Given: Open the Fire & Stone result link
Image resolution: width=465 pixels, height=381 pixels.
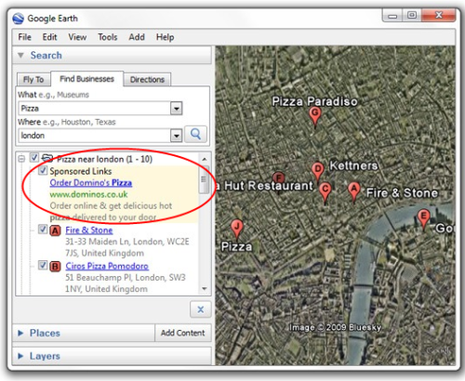Looking at the screenshot, I should click(x=89, y=230).
